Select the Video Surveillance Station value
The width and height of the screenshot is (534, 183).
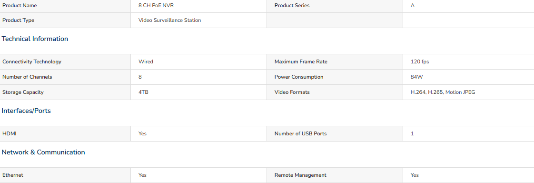169,20
